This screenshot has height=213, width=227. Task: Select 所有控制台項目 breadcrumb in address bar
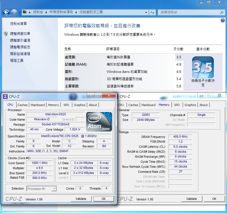pyautogui.click(x=61, y=12)
